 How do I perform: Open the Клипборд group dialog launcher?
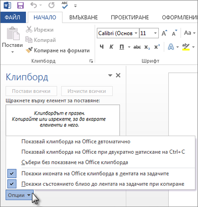[x=91, y=61]
